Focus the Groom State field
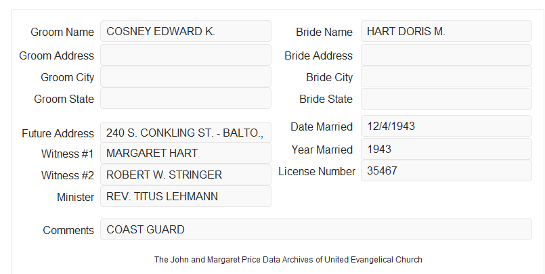The height and width of the screenshot is (274, 545). coord(186,98)
